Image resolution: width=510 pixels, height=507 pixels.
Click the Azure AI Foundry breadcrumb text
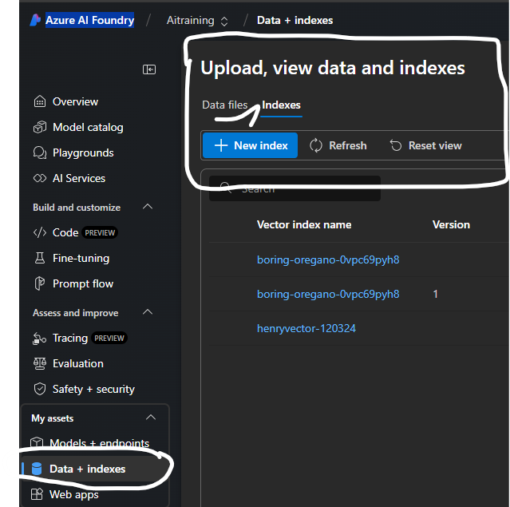[89, 20]
